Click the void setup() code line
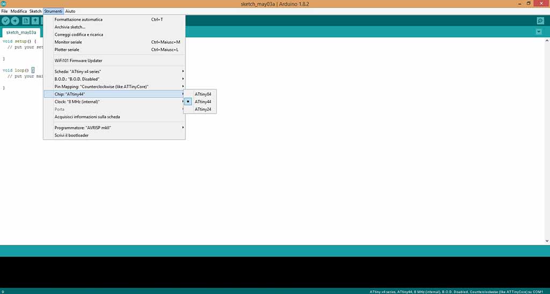Viewport: 550px width, 294px height. [19, 41]
